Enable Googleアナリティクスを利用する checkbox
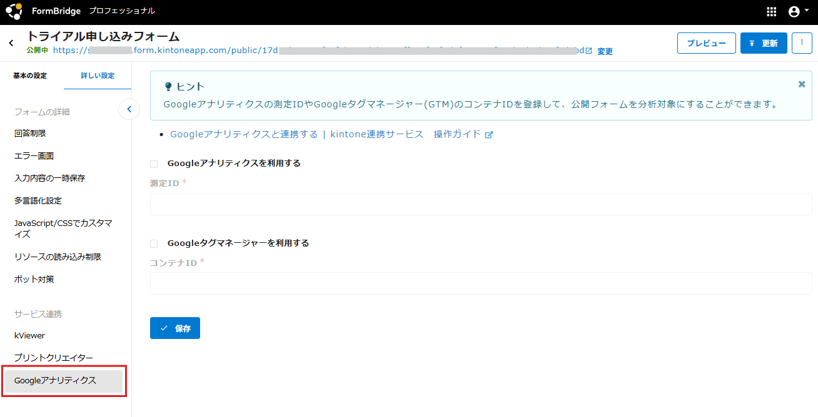Viewport: 818px width, 417px height. tap(154, 164)
